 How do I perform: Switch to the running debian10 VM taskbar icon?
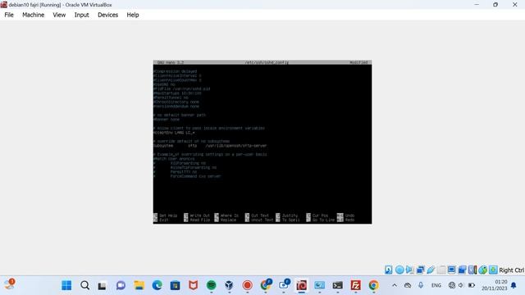coord(301,285)
